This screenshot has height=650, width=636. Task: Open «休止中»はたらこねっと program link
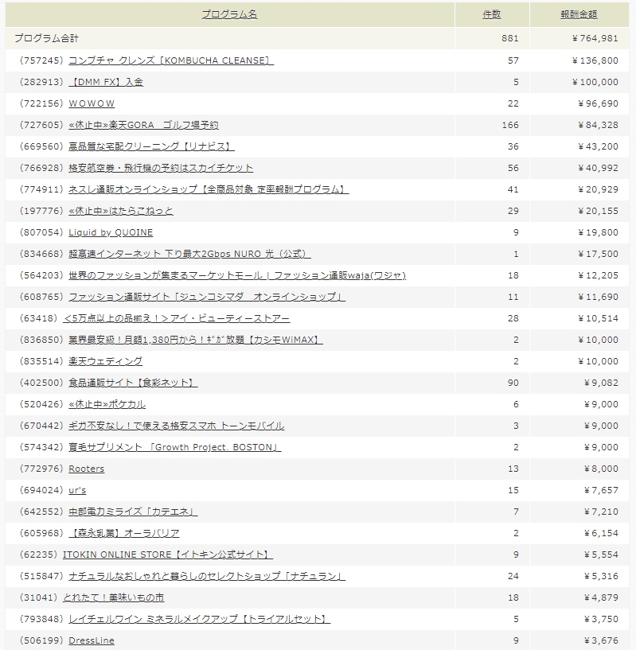pos(121,212)
